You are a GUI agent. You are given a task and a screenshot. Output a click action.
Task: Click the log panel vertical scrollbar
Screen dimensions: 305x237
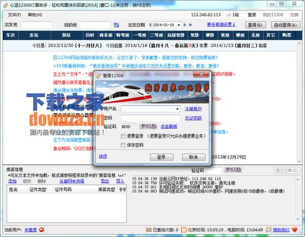click(x=298, y=199)
